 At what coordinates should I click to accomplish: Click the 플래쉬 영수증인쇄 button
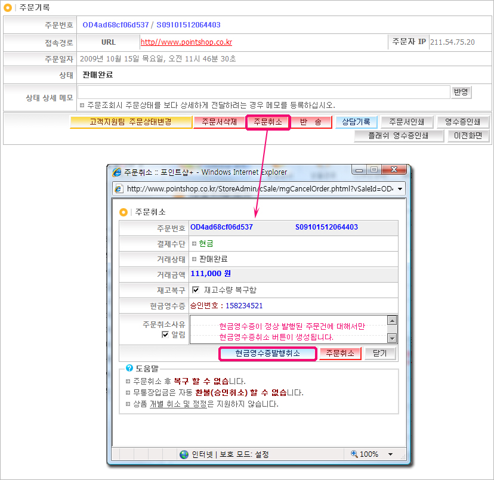point(399,135)
